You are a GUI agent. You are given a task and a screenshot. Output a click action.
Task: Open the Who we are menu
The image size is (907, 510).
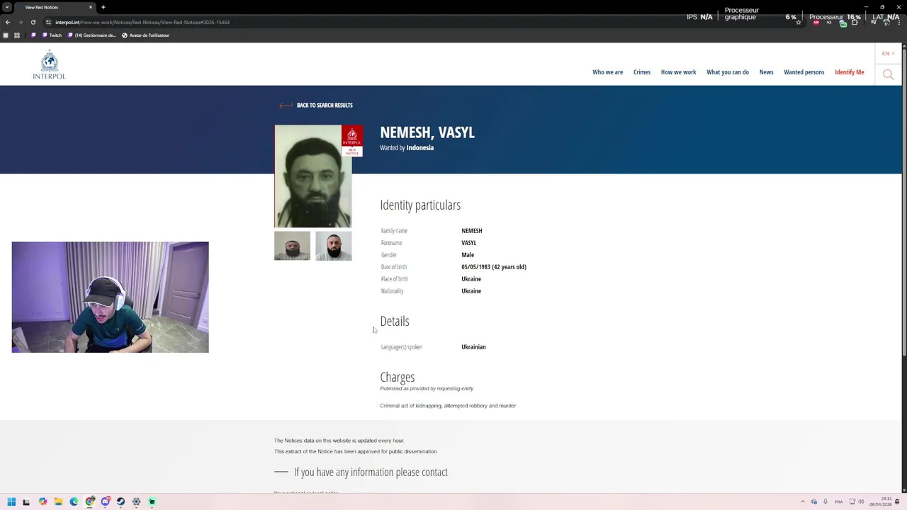607,72
